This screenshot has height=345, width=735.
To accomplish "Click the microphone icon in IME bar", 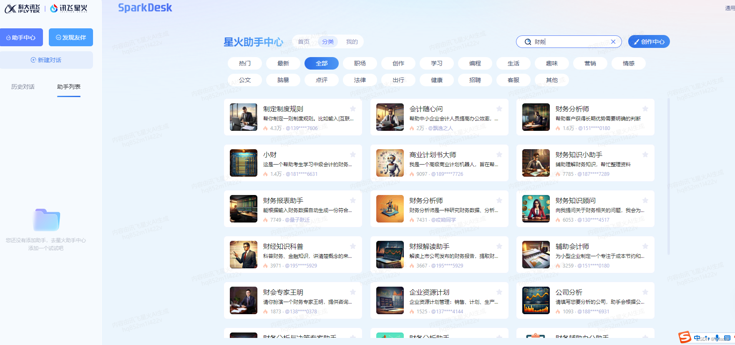I will tap(717, 337).
